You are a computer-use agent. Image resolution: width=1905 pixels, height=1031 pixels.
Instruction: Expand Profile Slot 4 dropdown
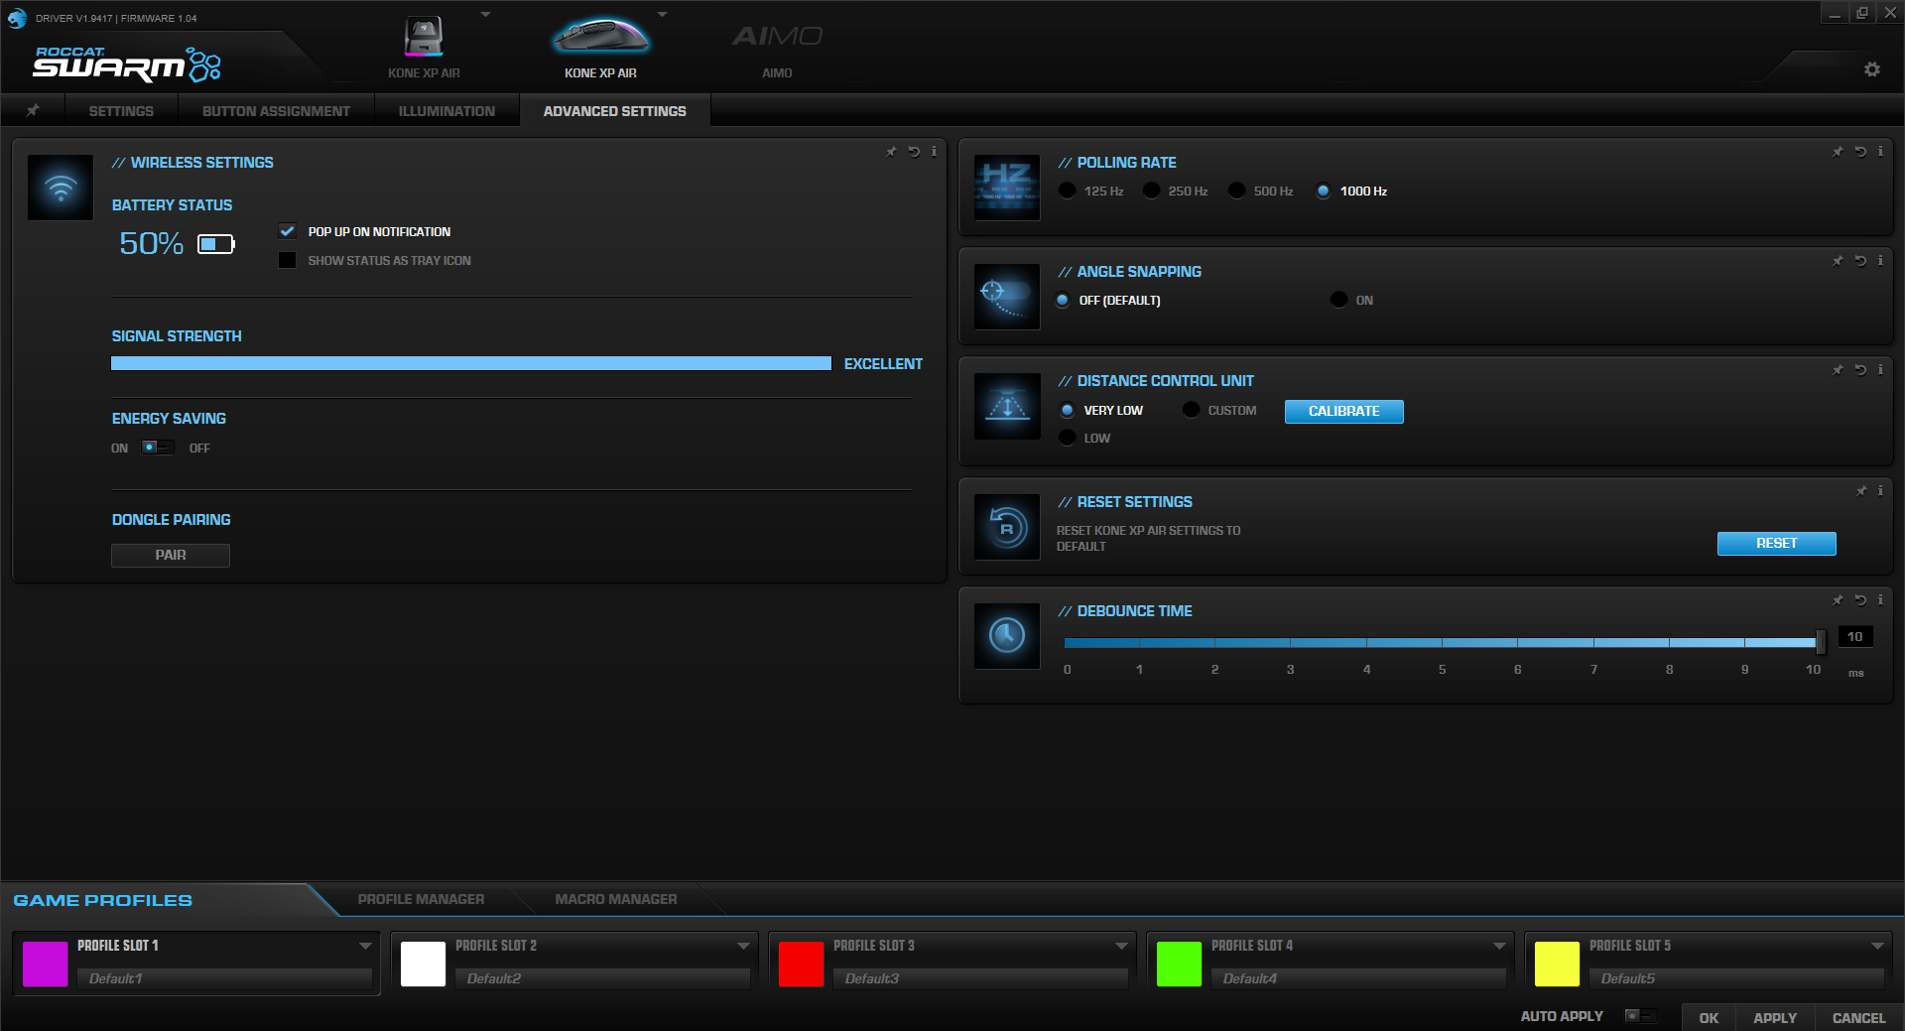(1499, 946)
